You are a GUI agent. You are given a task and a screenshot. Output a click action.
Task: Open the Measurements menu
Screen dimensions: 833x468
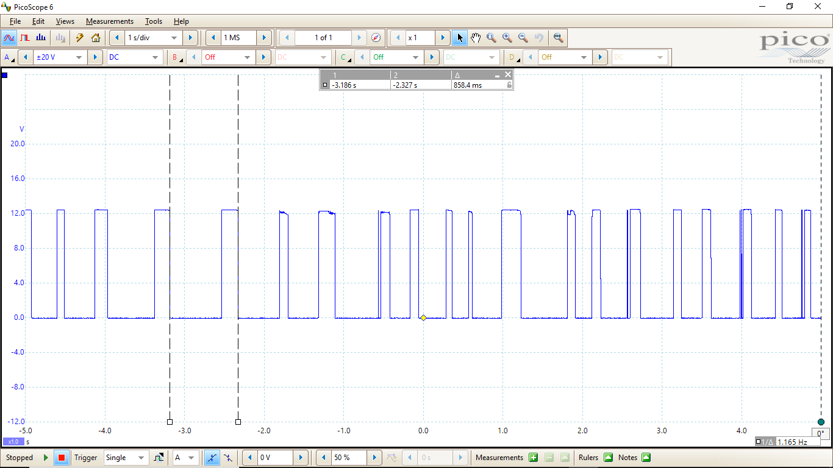[109, 21]
